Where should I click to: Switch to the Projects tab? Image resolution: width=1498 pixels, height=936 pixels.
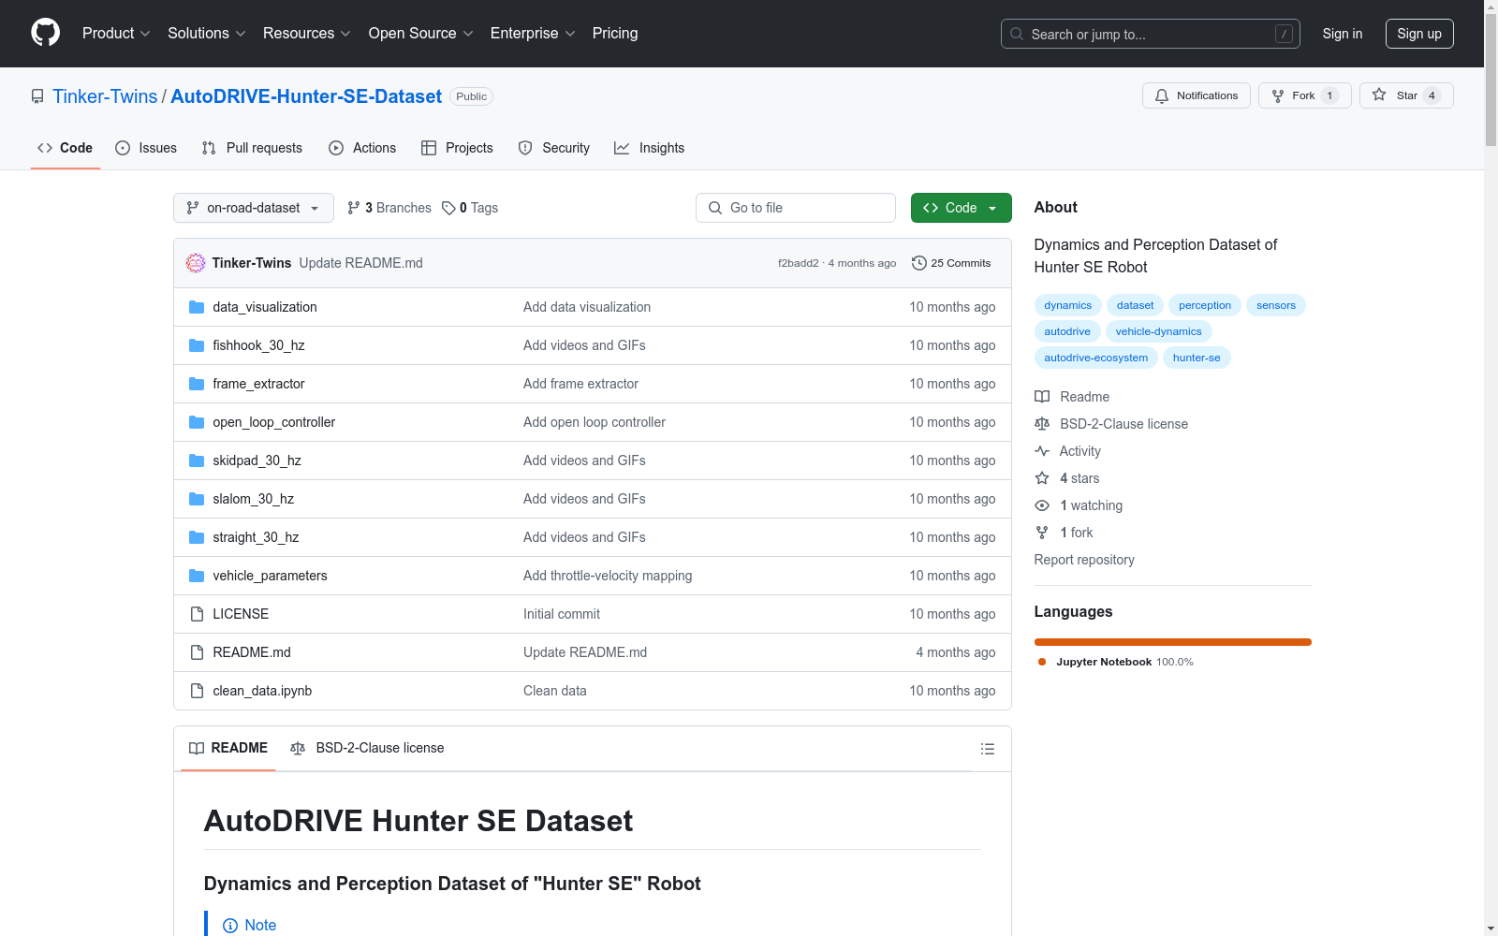click(x=457, y=148)
